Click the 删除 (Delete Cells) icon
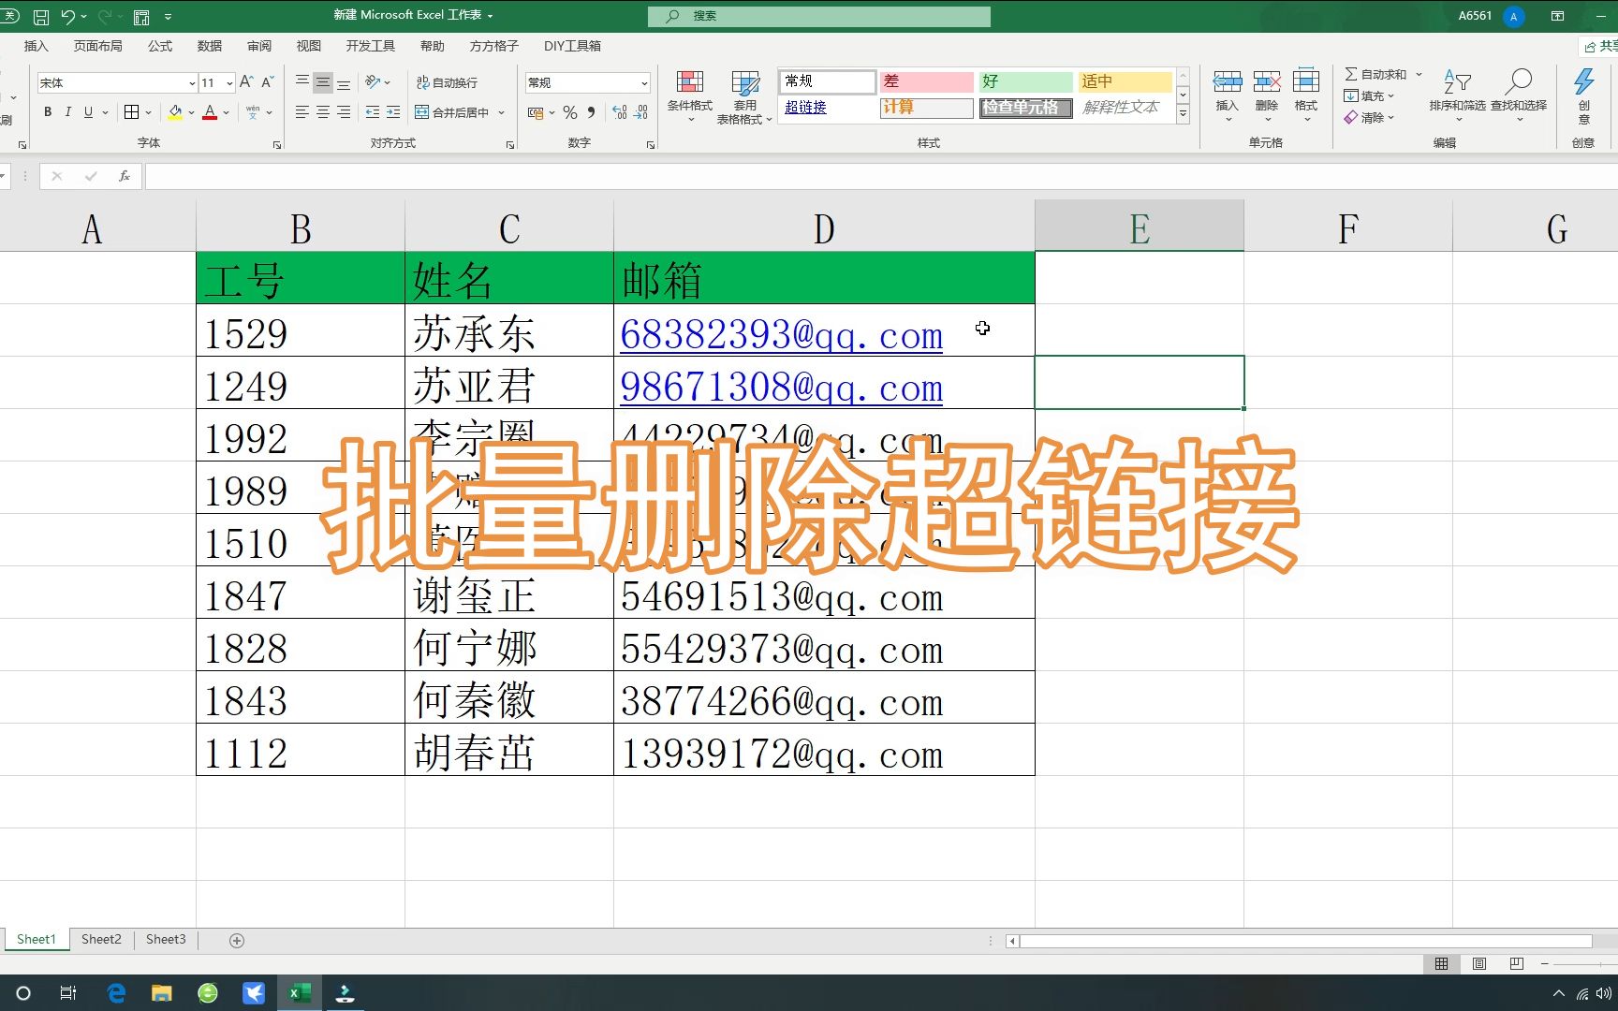The image size is (1618, 1011). click(1266, 89)
